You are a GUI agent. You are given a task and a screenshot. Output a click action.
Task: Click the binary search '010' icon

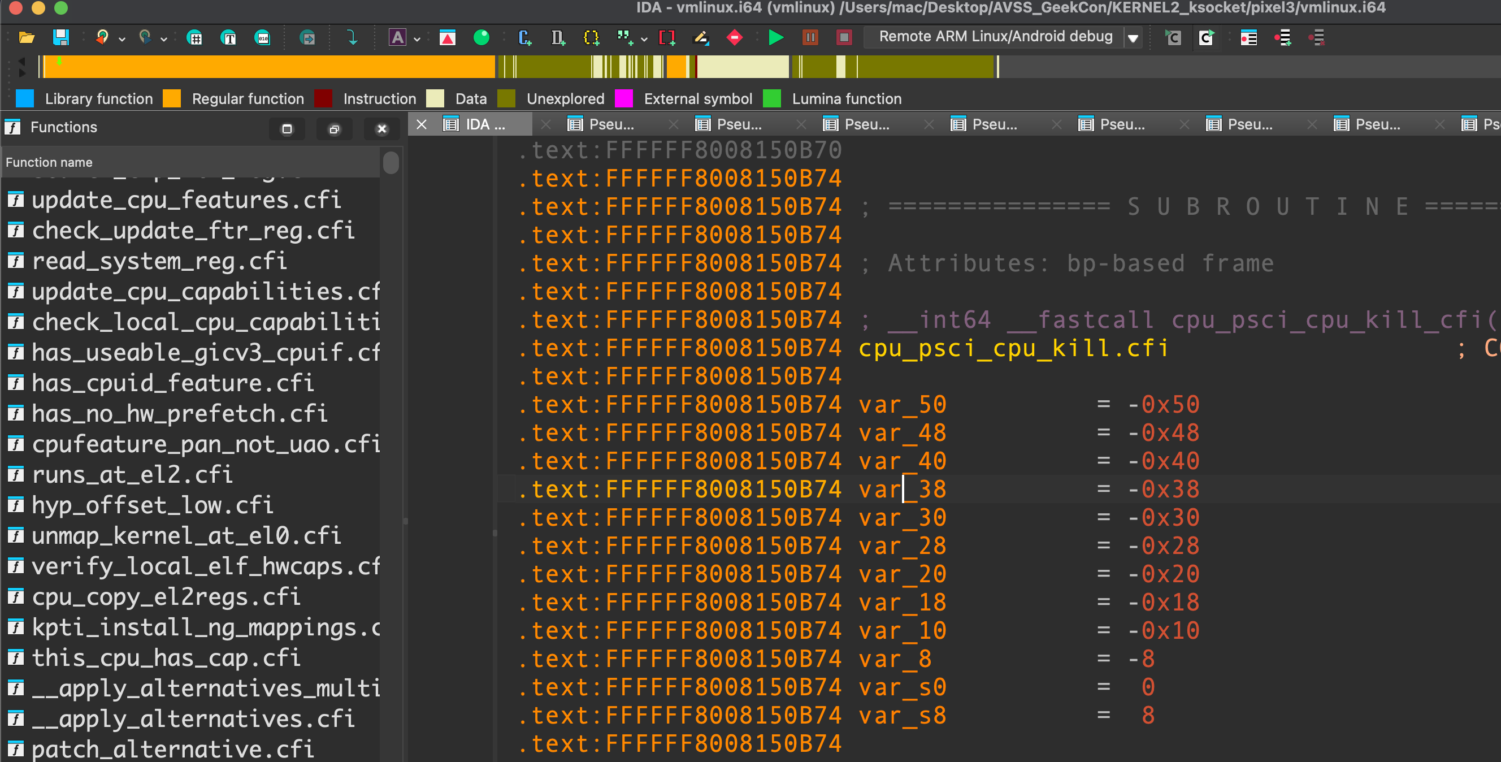click(x=263, y=38)
